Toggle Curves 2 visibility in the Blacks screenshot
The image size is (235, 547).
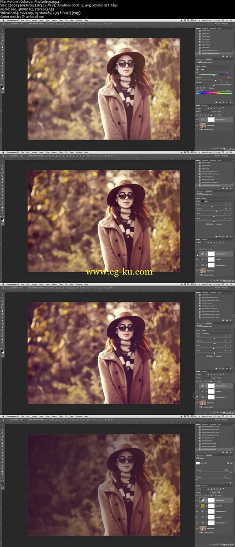(x=196, y=260)
